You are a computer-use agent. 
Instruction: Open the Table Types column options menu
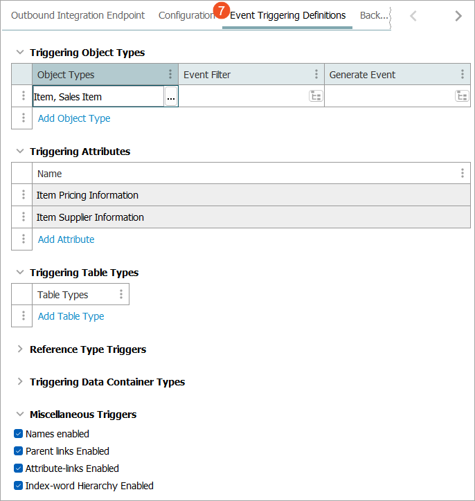pos(121,295)
